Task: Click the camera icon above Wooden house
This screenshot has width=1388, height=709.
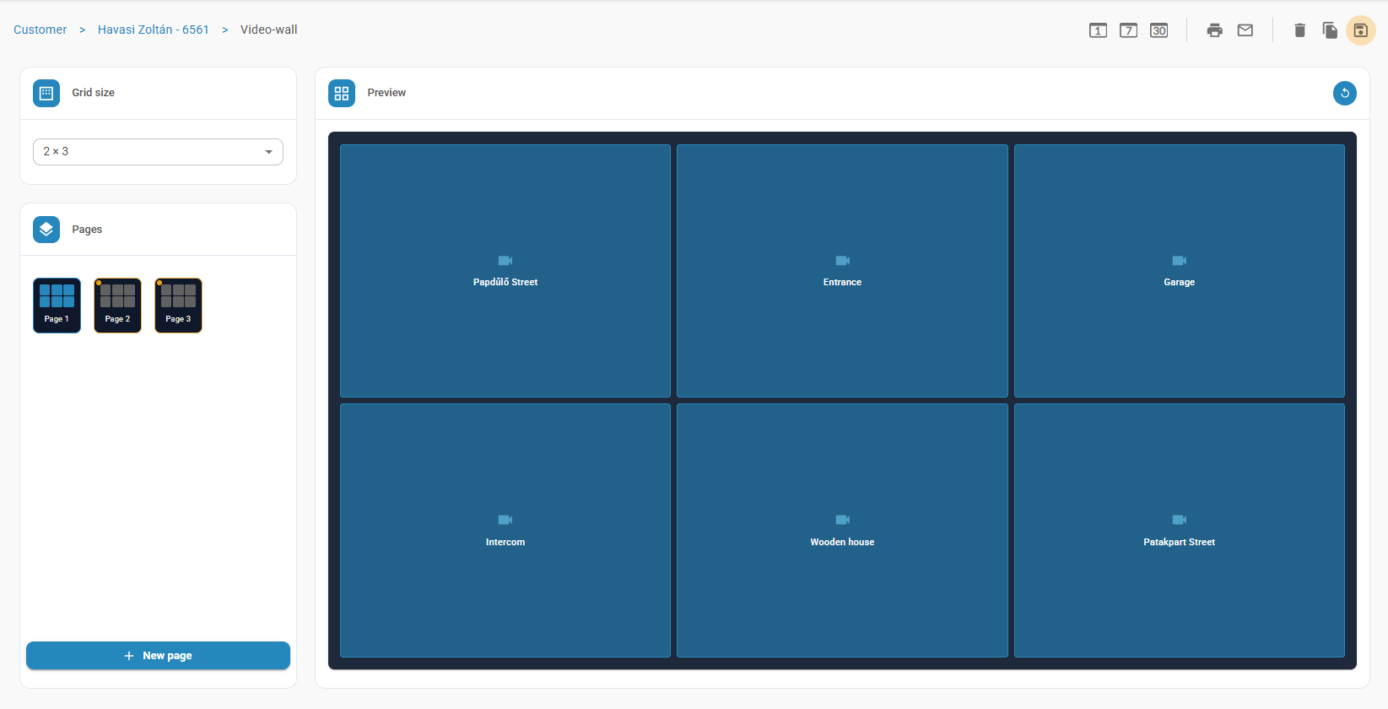Action: click(x=842, y=520)
